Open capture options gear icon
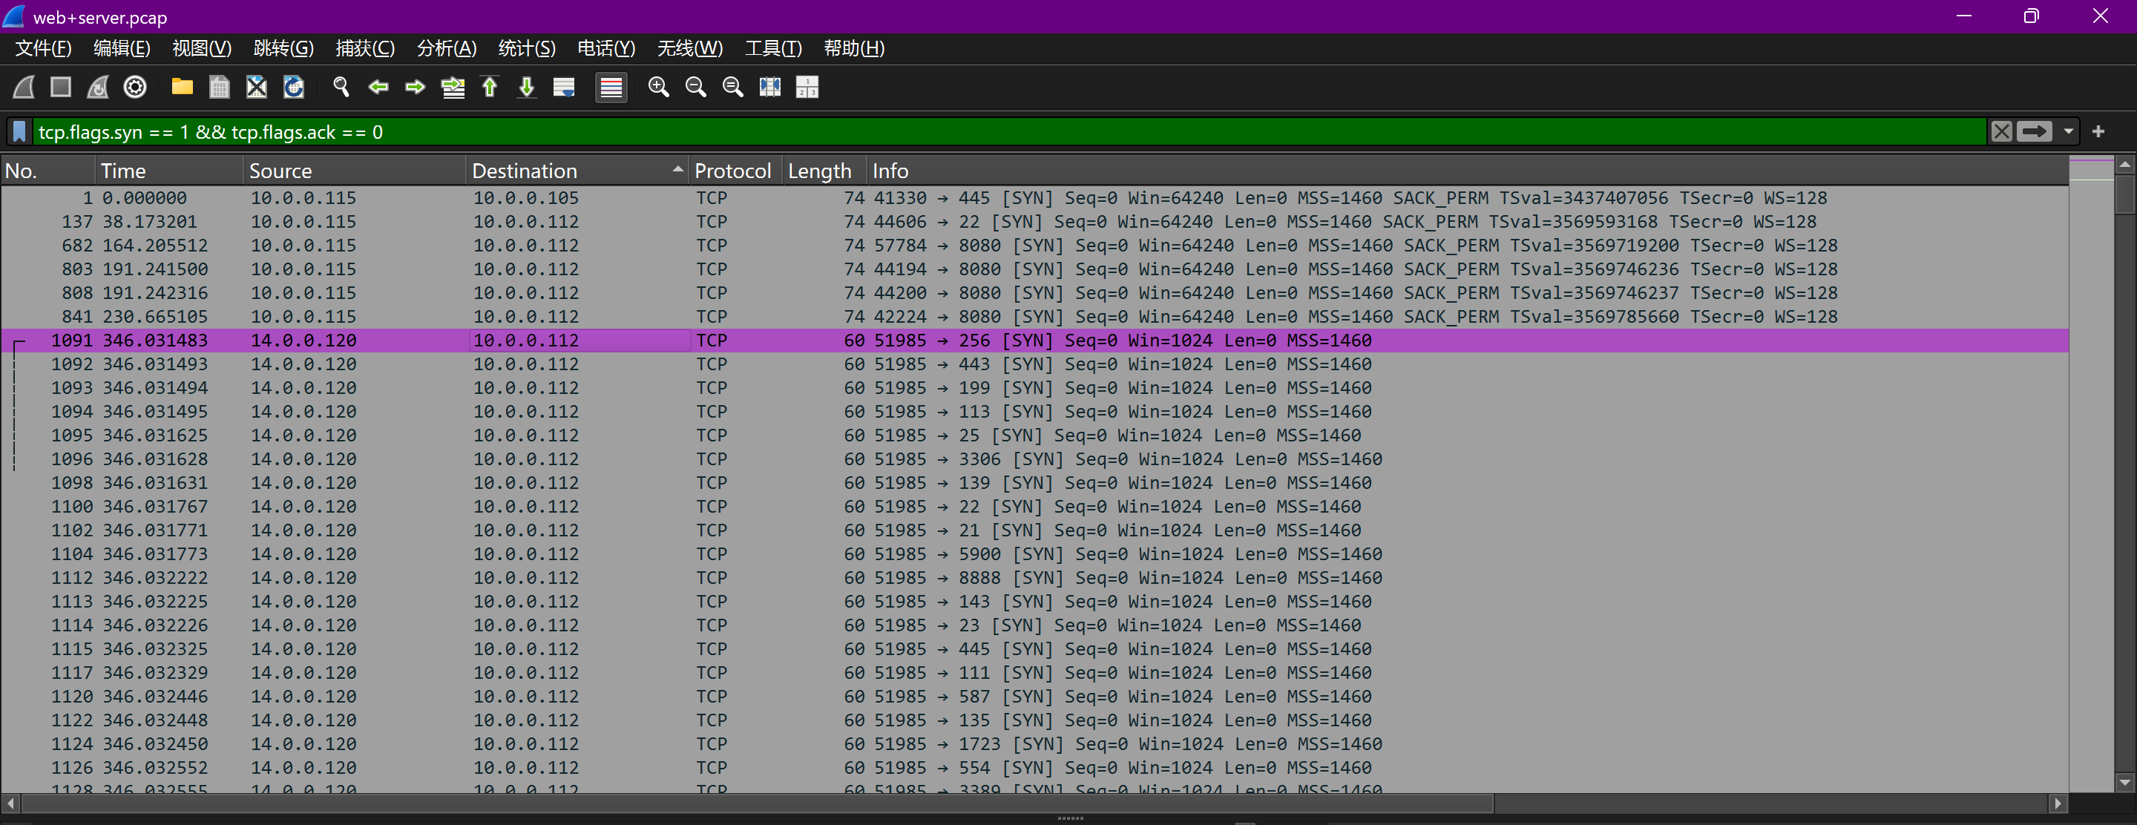The width and height of the screenshot is (2137, 825). [135, 87]
